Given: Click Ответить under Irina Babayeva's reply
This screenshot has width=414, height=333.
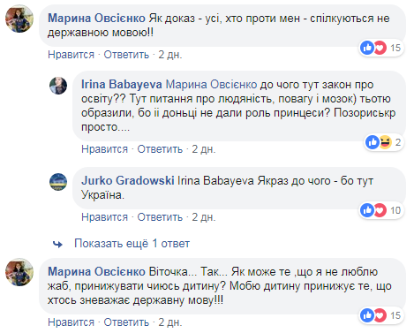Looking at the screenshot, I should click(x=160, y=149).
